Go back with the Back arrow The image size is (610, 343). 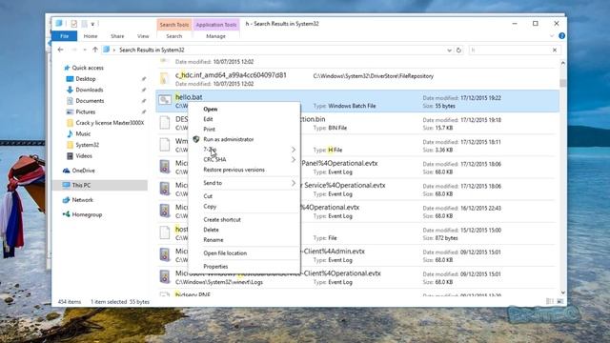60,50
